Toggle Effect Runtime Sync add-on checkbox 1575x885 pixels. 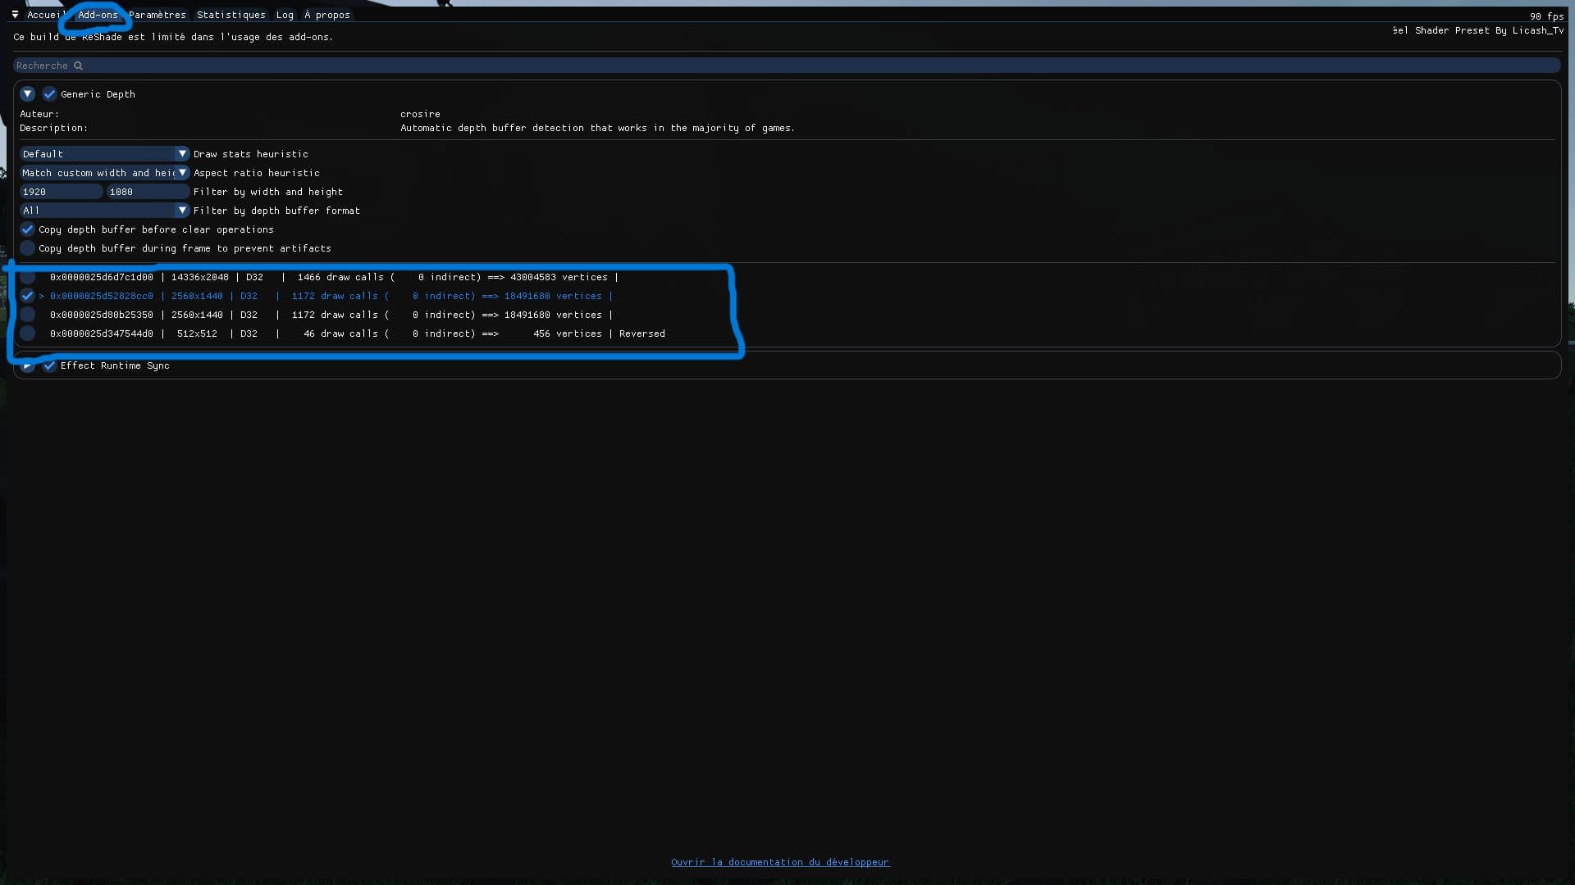[49, 366]
